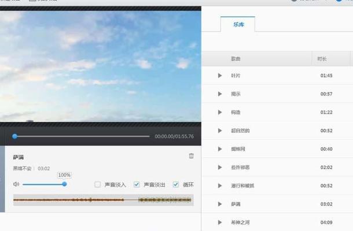Sort by the 歌曲 column header
353x231 pixels.
point(236,59)
